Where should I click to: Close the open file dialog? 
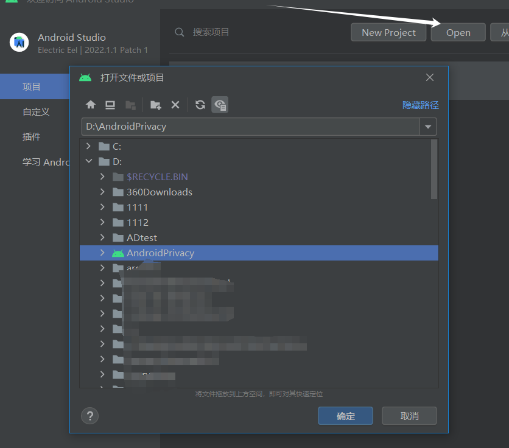pyautogui.click(x=429, y=77)
